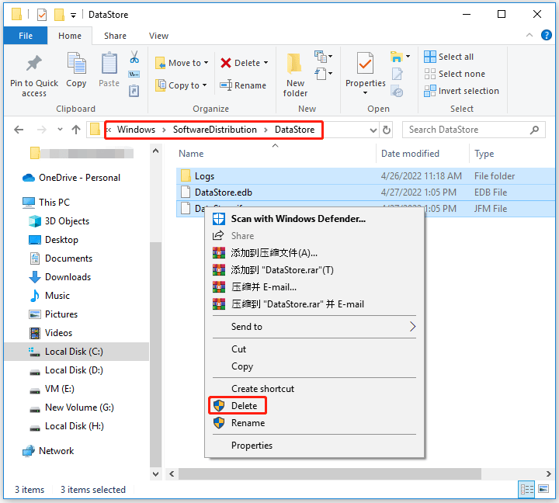Select the Logs folder row

[x=366, y=176]
